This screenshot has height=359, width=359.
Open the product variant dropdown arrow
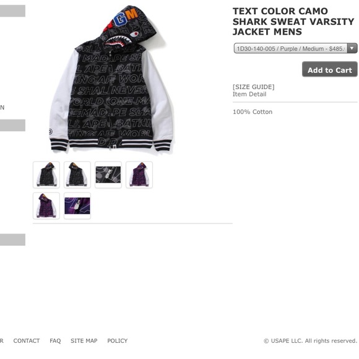352,48
